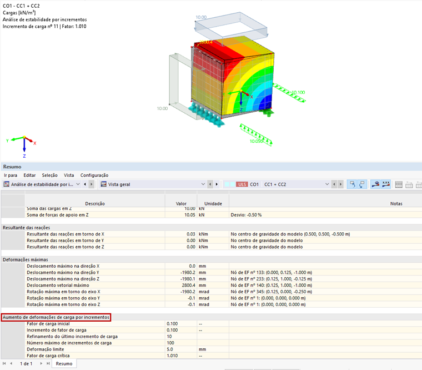
Task: Toggle the x.xx result values display icon
Action: pyautogui.click(x=386, y=184)
